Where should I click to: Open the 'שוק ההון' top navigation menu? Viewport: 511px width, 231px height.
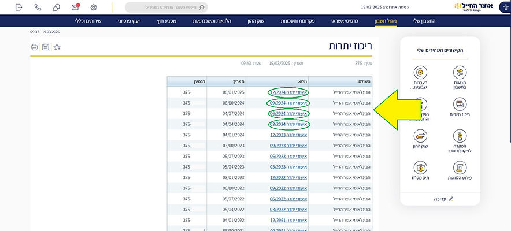click(256, 21)
